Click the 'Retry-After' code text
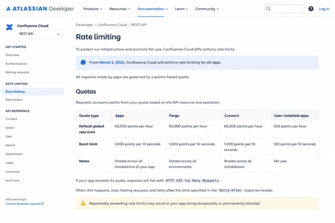 tap(230, 190)
